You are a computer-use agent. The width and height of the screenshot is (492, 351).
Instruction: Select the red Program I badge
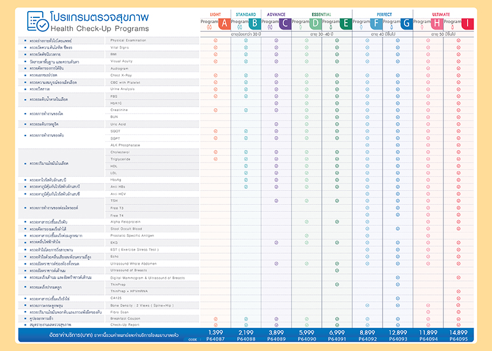(468, 24)
